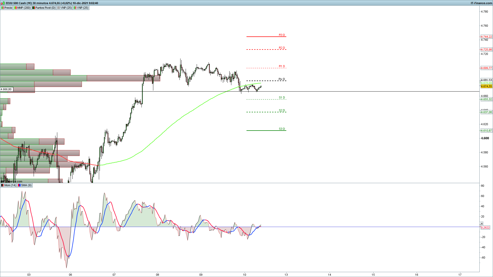
Task: Click the Piv D pivot label
Action: click(x=282, y=79)
